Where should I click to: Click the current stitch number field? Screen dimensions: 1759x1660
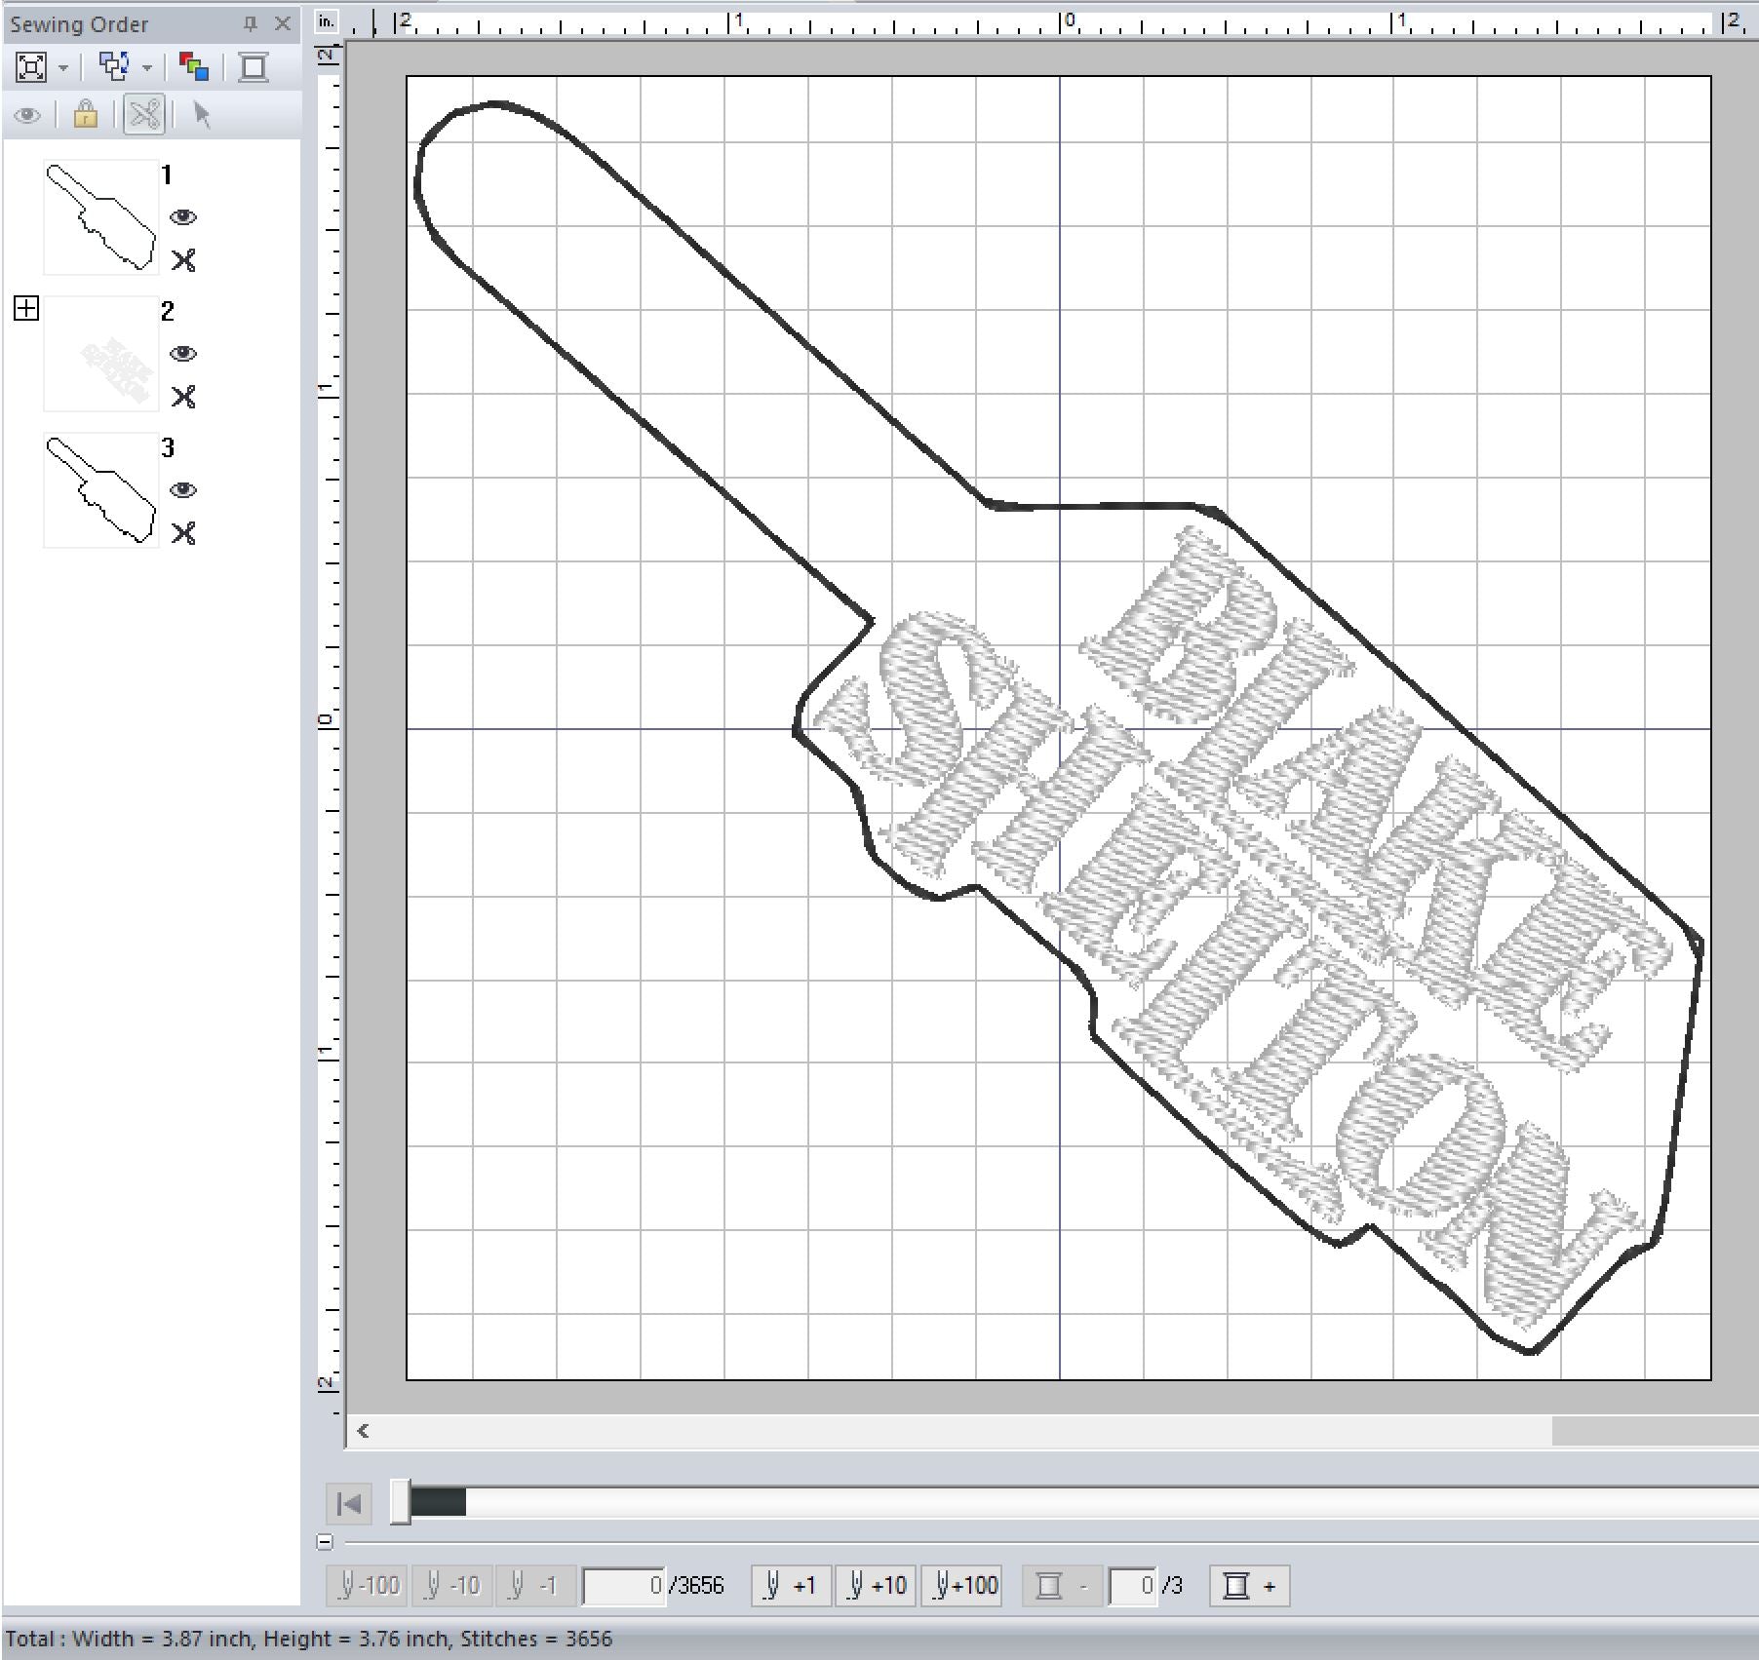coord(624,1586)
